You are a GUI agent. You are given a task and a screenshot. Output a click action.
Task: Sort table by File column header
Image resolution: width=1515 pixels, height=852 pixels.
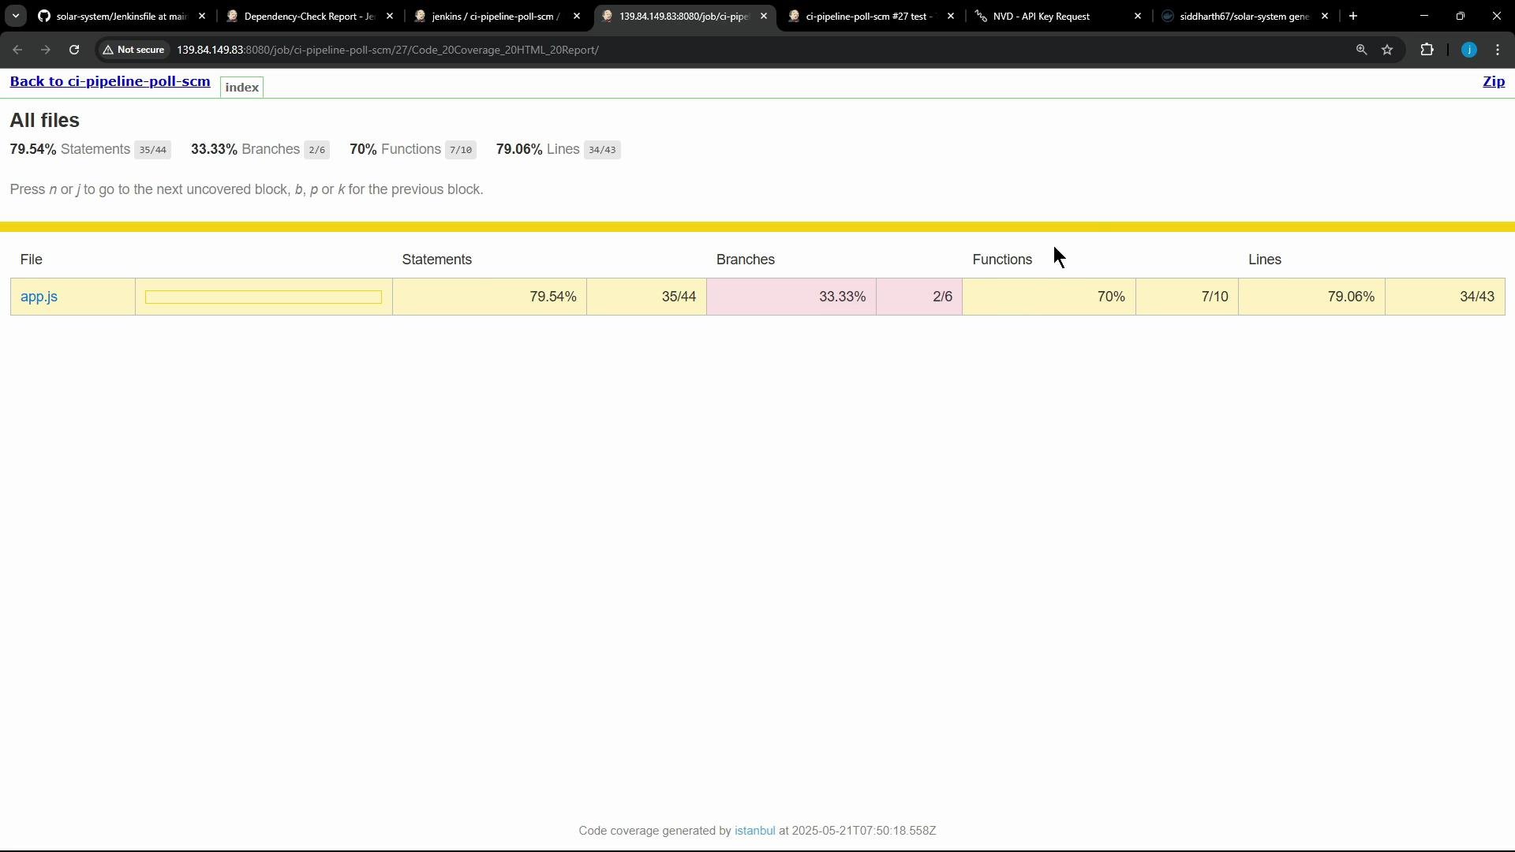tap(32, 260)
